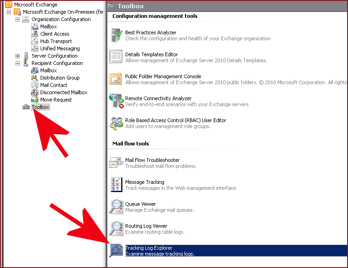
Task: Click the Unified Messaging icon
Action: pos(35,48)
